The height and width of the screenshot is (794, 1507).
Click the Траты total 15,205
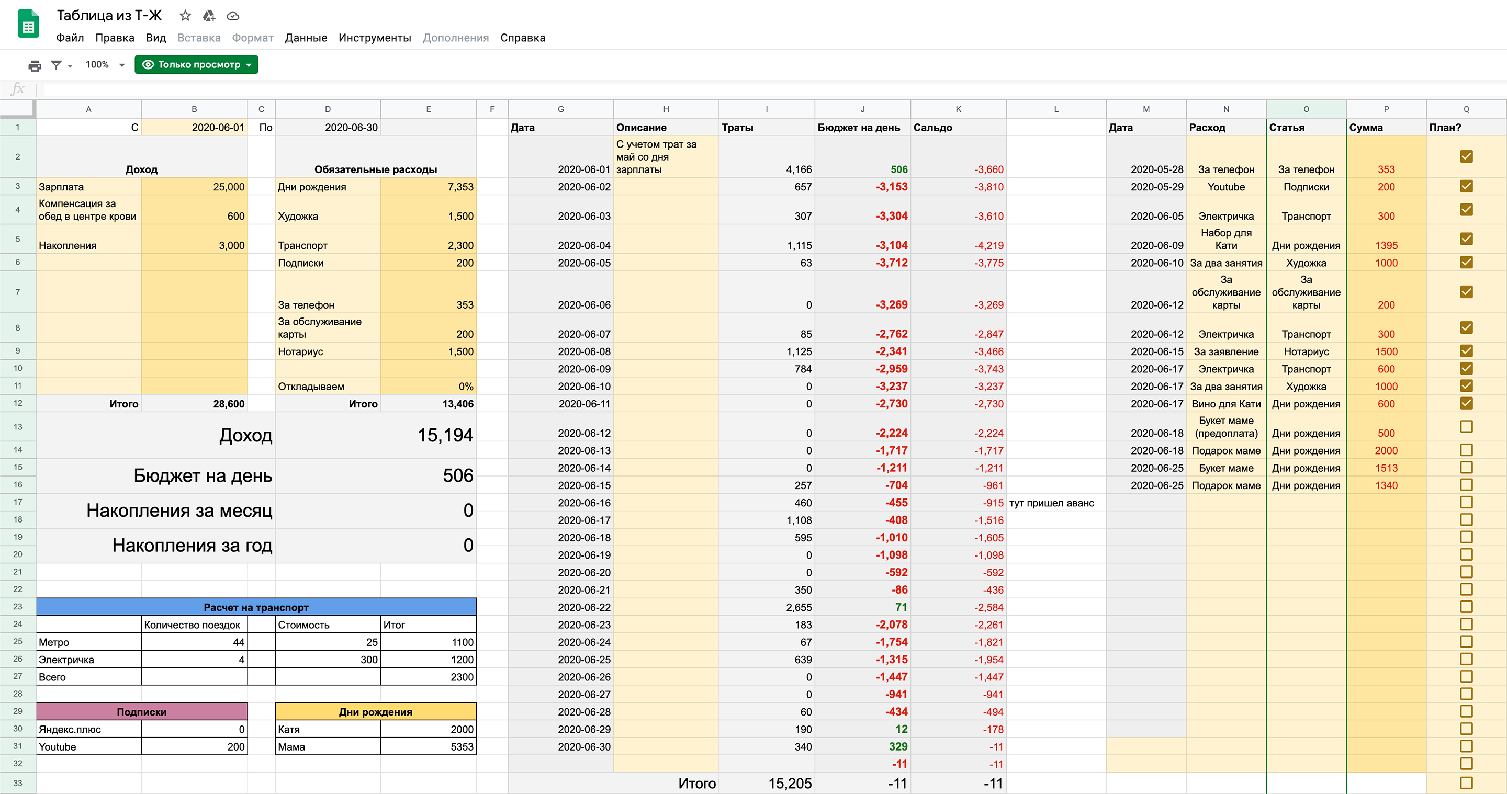tap(767, 784)
